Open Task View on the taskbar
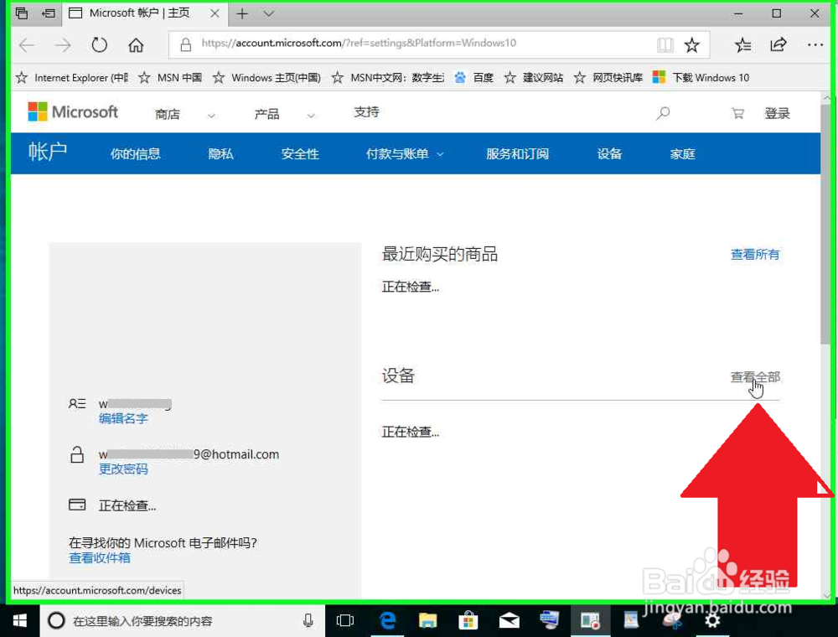838x637 pixels. pos(345,620)
